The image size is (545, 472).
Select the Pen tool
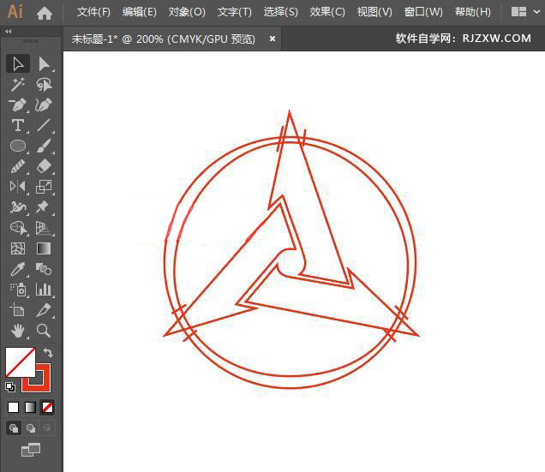(18, 105)
